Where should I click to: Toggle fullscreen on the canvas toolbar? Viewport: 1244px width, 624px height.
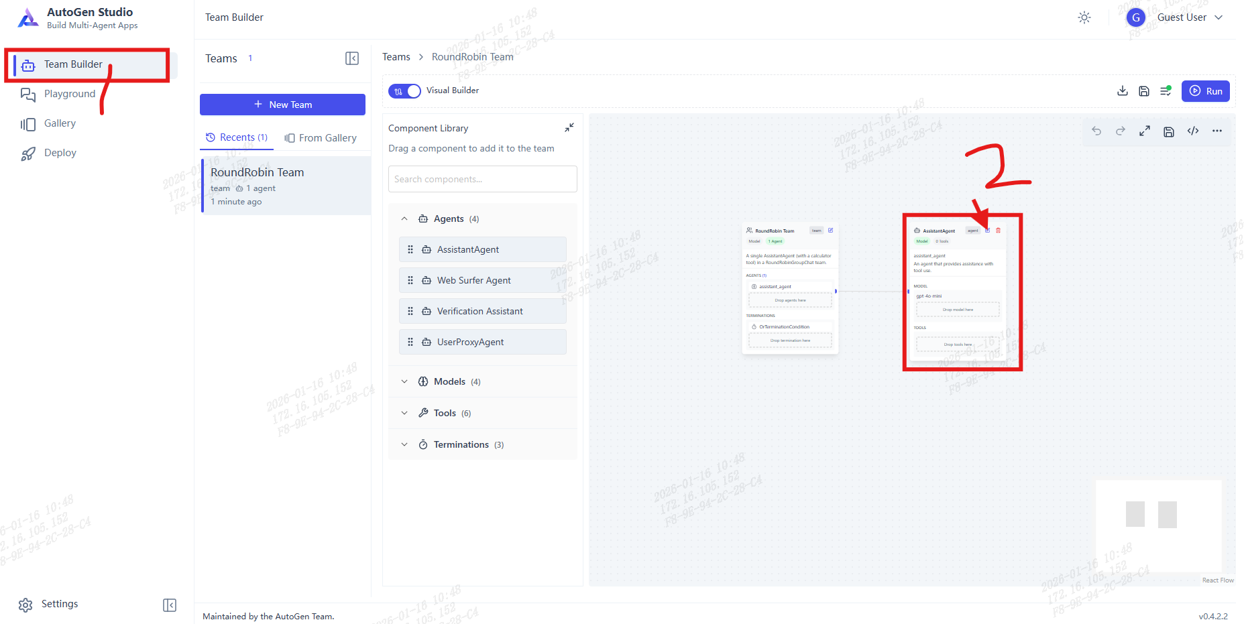tap(1144, 131)
